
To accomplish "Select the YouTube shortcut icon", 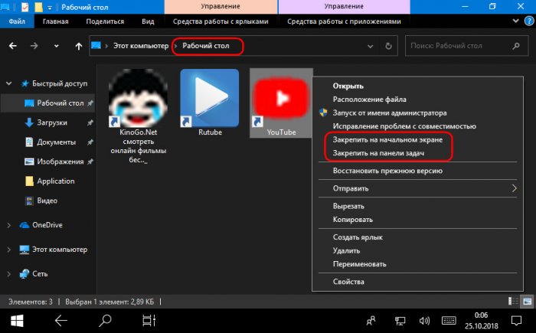I will click(281, 99).
